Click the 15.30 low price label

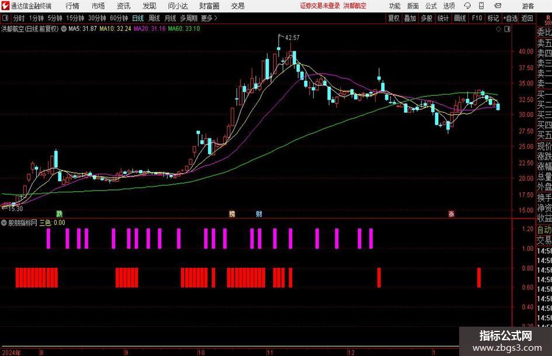(x=15, y=209)
